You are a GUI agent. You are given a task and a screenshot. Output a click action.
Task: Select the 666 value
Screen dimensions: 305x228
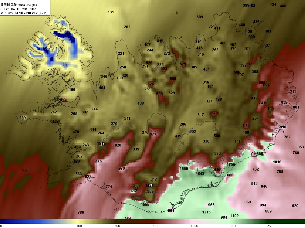pos(262,83)
